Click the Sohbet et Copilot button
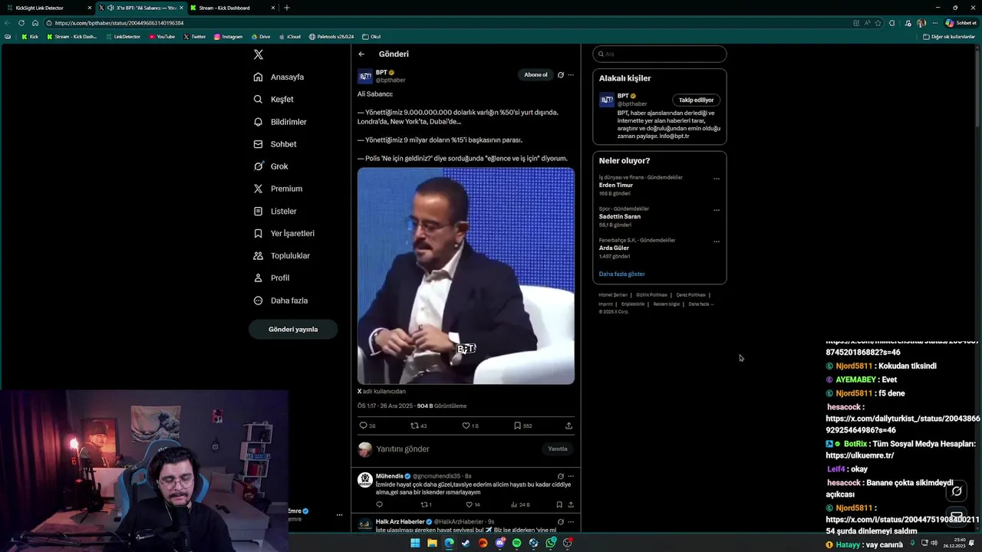The width and height of the screenshot is (982, 552). [x=961, y=23]
